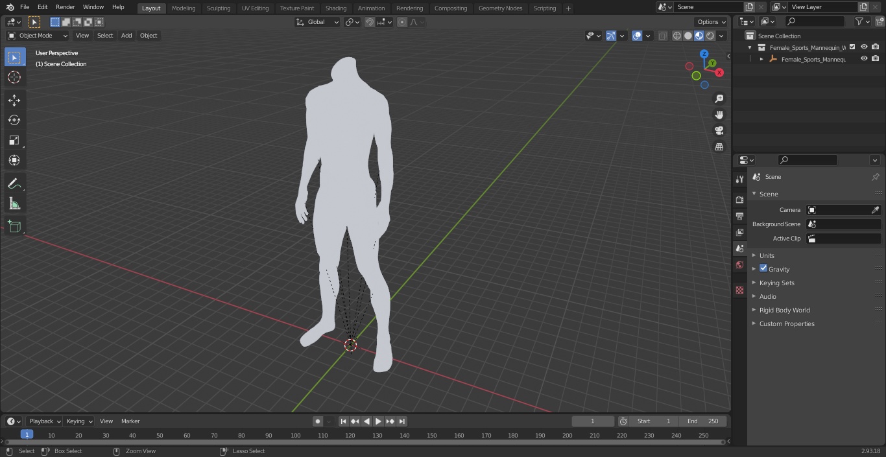Open the Keying dropdown in timeline
This screenshot has width=886, height=457.
tap(79, 421)
